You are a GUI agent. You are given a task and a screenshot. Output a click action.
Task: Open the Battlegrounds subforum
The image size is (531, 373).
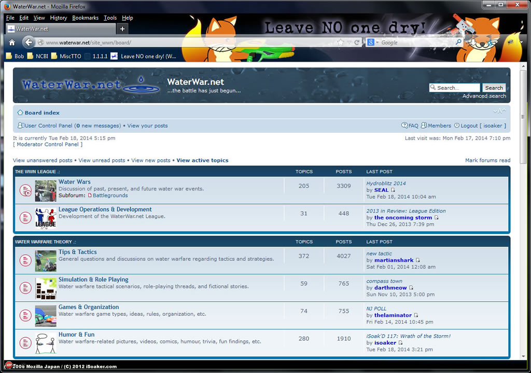[x=110, y=196]
